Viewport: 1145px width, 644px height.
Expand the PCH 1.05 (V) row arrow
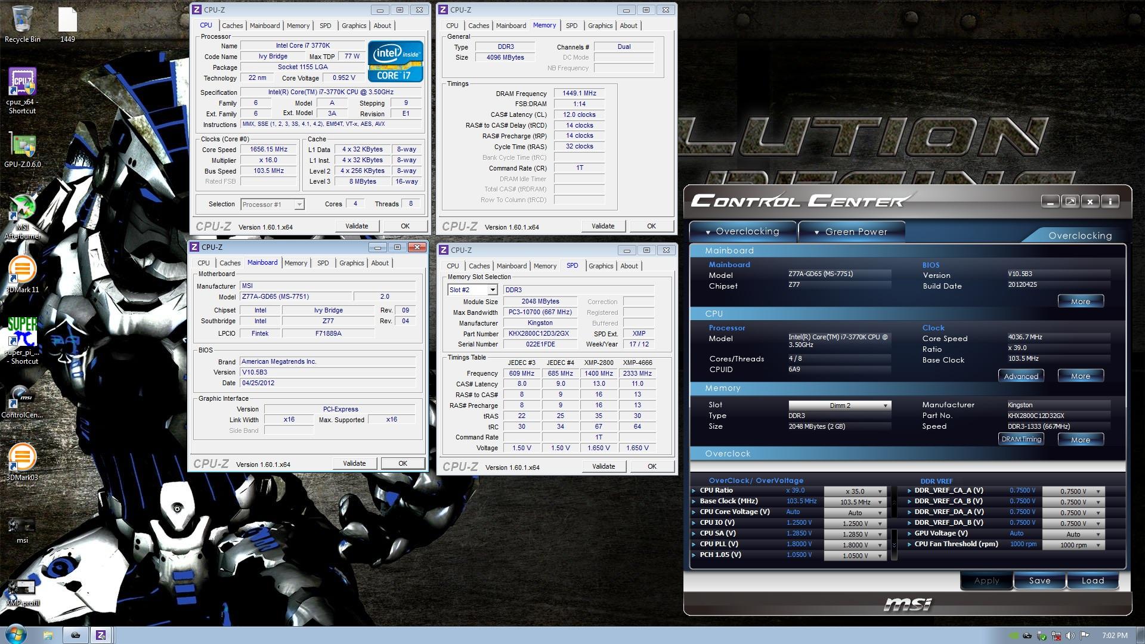click(694, 555)
